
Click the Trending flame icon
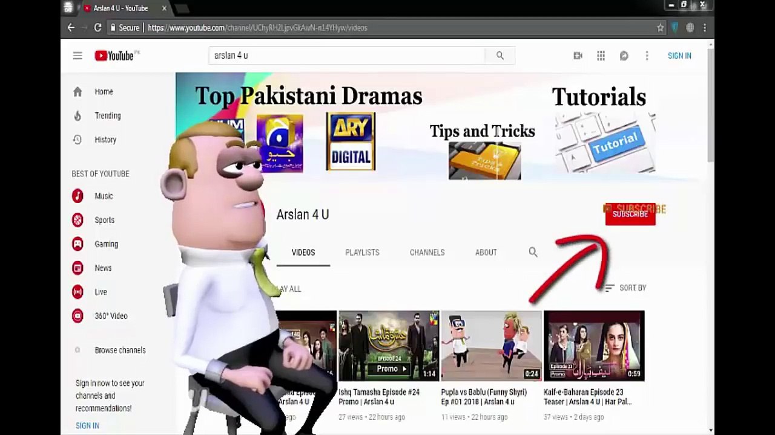click(77, 115)
